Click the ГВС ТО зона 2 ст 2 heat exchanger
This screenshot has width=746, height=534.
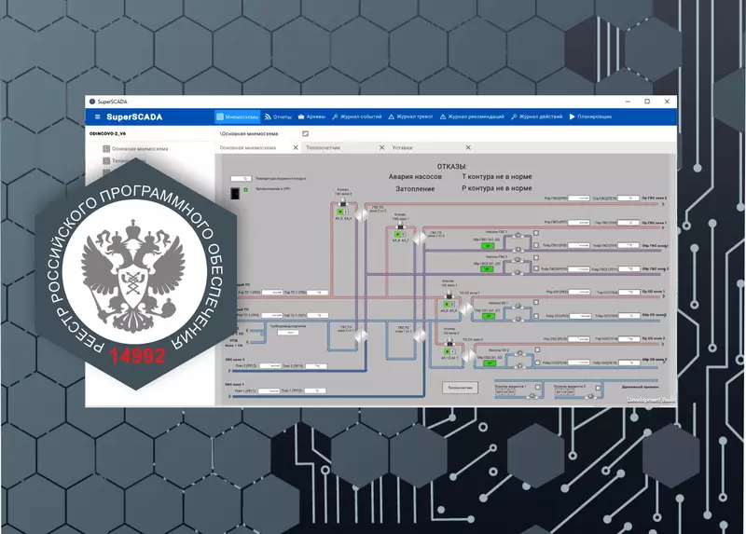(362, 215)
